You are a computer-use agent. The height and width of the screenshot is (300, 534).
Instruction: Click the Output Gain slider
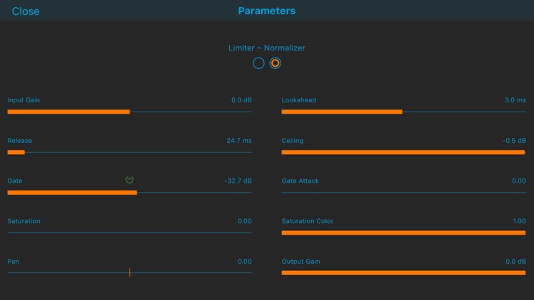click(404, 272)
